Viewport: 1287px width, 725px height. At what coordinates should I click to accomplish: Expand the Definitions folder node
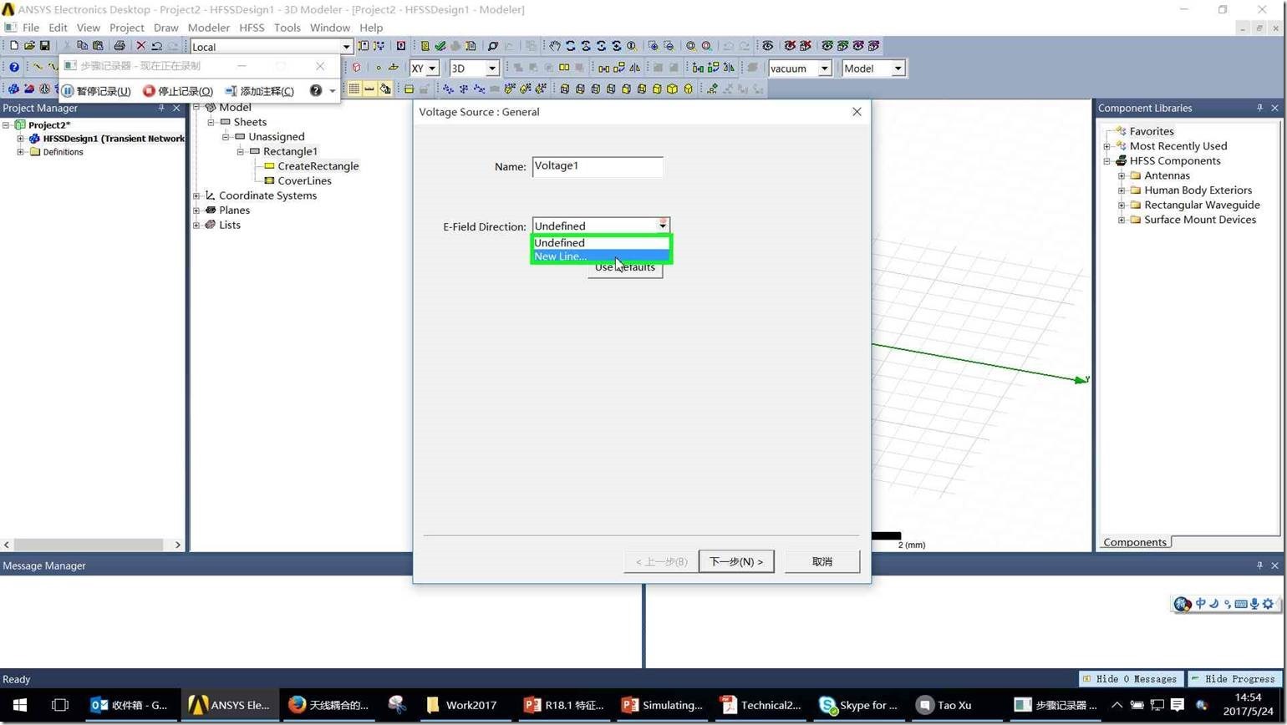20,152
